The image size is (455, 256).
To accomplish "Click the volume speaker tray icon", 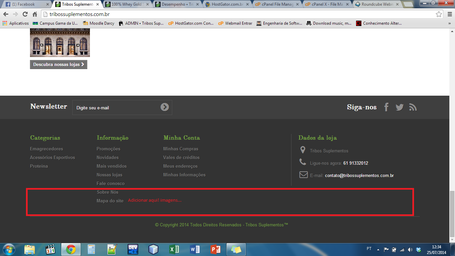I will click(x=410, y=249).
